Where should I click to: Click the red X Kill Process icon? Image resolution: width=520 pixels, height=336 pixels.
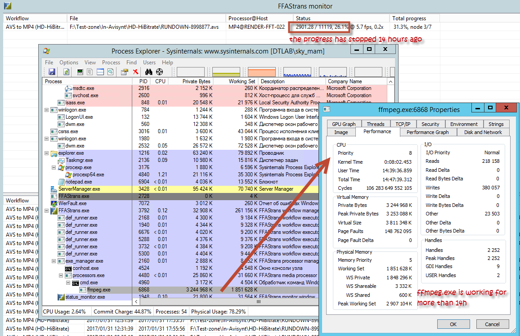[135, 72]
